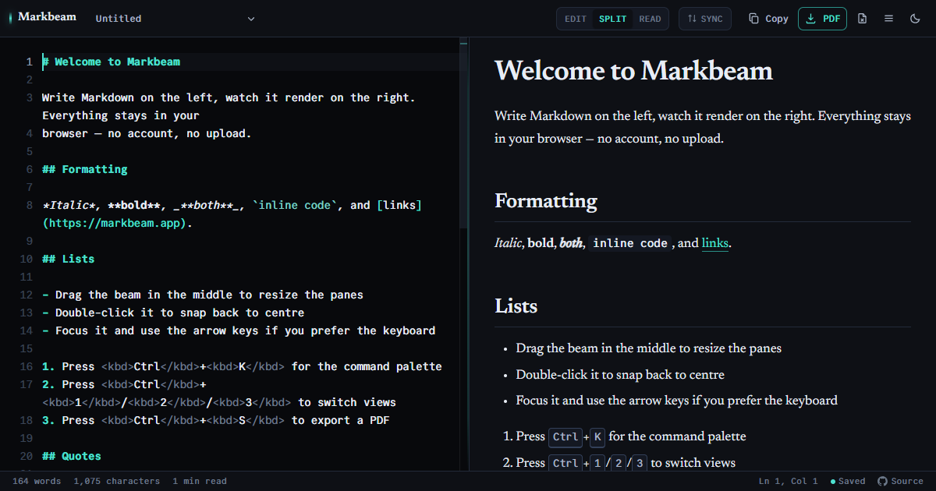Click the clear document file icon
Viewport: 936px width, 491px height.
[862, 19]
